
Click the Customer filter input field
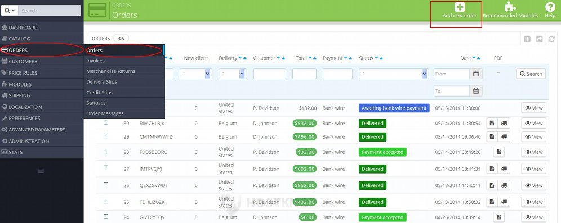click(270, 74)
